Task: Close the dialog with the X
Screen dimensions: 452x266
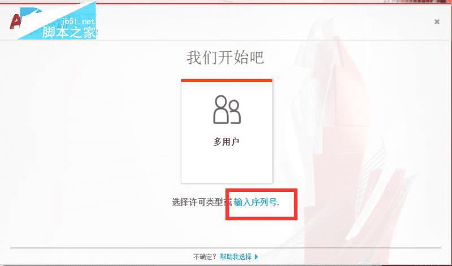Action: 437,21
